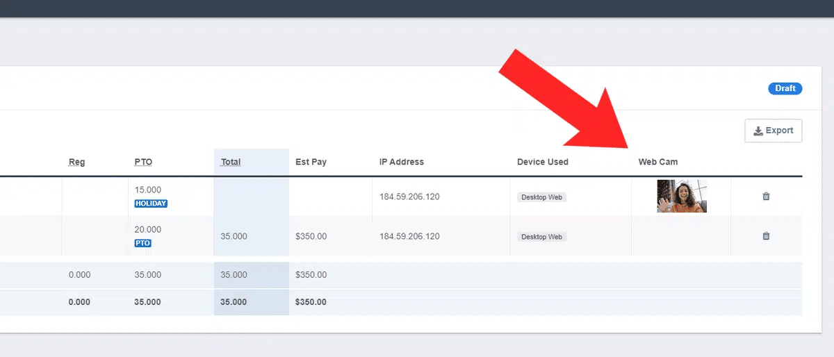Screen dimensions: 834x357
Task: Open the webcam photo thumbnail
Action: tap(682, 196)
